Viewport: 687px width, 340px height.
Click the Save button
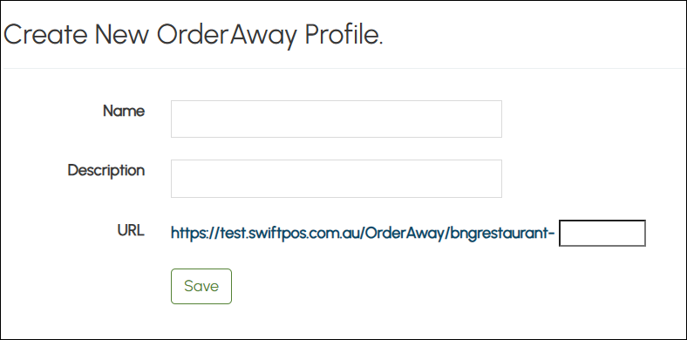click(201, 286)
